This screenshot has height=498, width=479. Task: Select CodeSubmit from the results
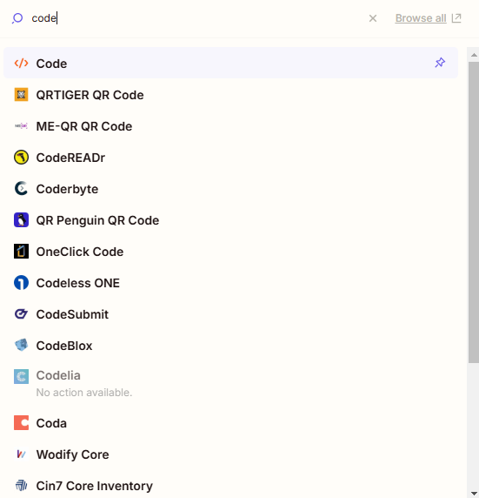(230, 314)
